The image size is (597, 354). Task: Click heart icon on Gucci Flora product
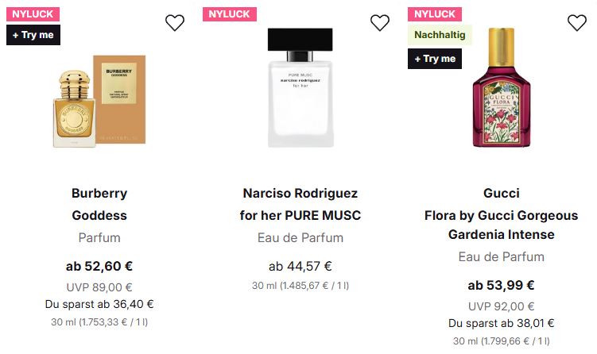coord(576,23)
